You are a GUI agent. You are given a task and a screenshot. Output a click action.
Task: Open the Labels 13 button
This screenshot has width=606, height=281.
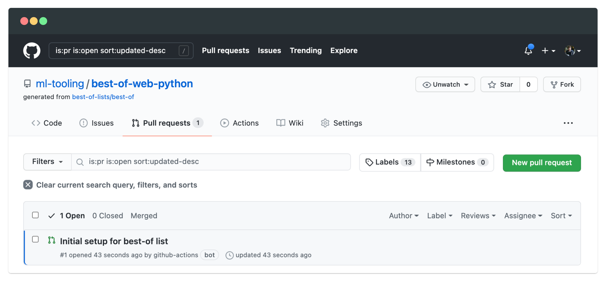click(390, 162)
